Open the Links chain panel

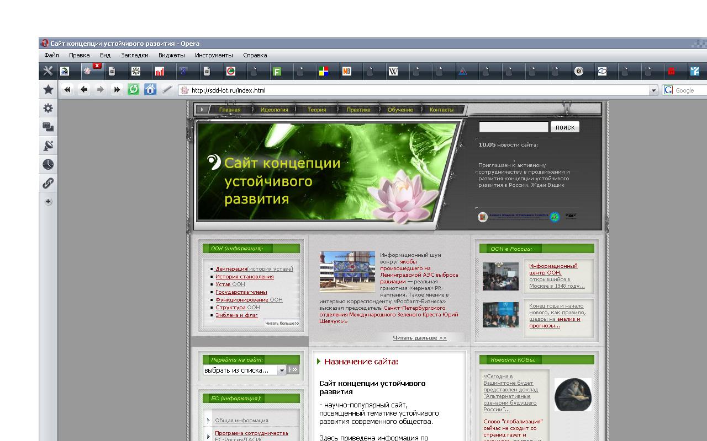pos(48,183)
